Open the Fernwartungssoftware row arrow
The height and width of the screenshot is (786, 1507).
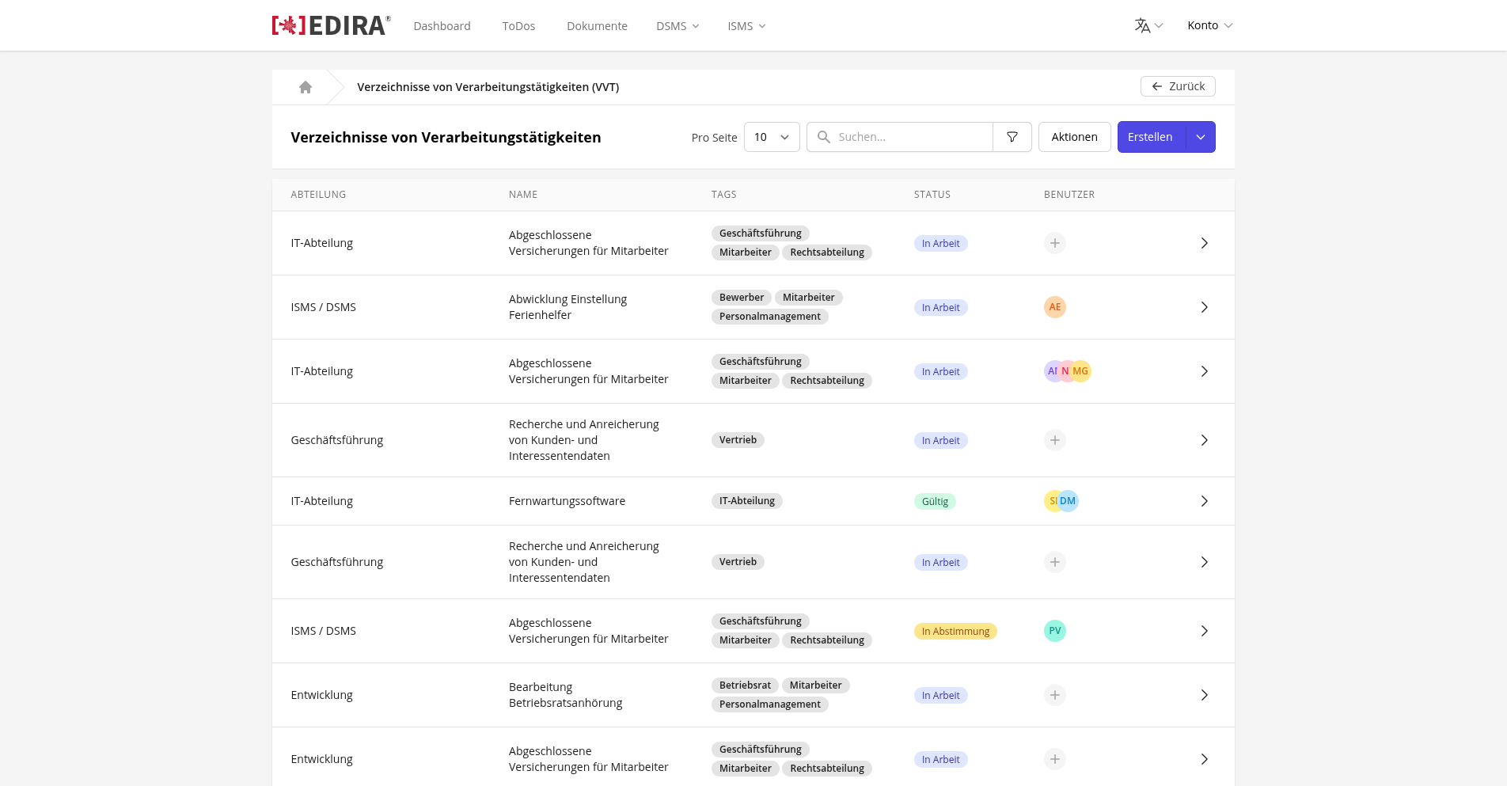click(x=1204, y=501)
